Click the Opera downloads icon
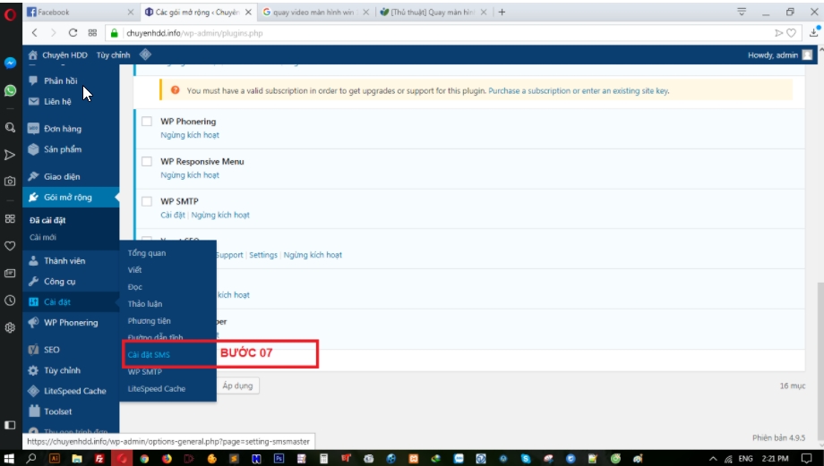Image resolution: width=824 pixels, height=466 pixels. [x=814, y=33]
